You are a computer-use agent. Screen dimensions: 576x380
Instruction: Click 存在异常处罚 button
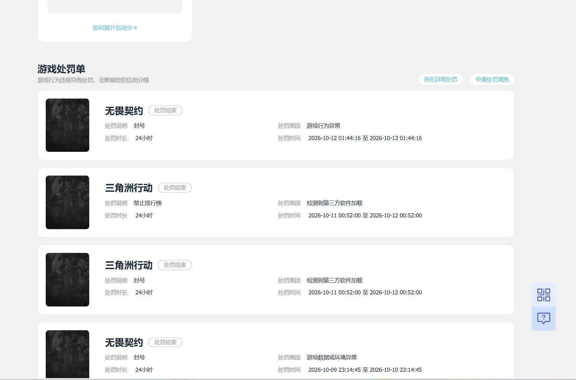440,80
